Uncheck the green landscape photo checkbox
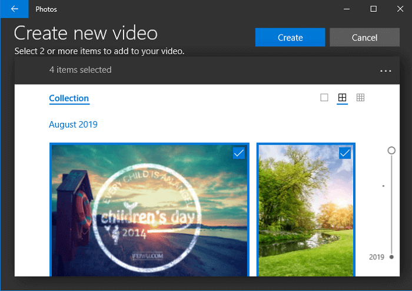 [345, 153]
